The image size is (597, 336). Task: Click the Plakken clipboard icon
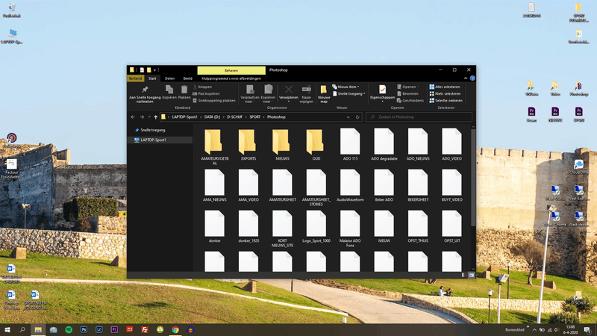[x=184, y=89]
